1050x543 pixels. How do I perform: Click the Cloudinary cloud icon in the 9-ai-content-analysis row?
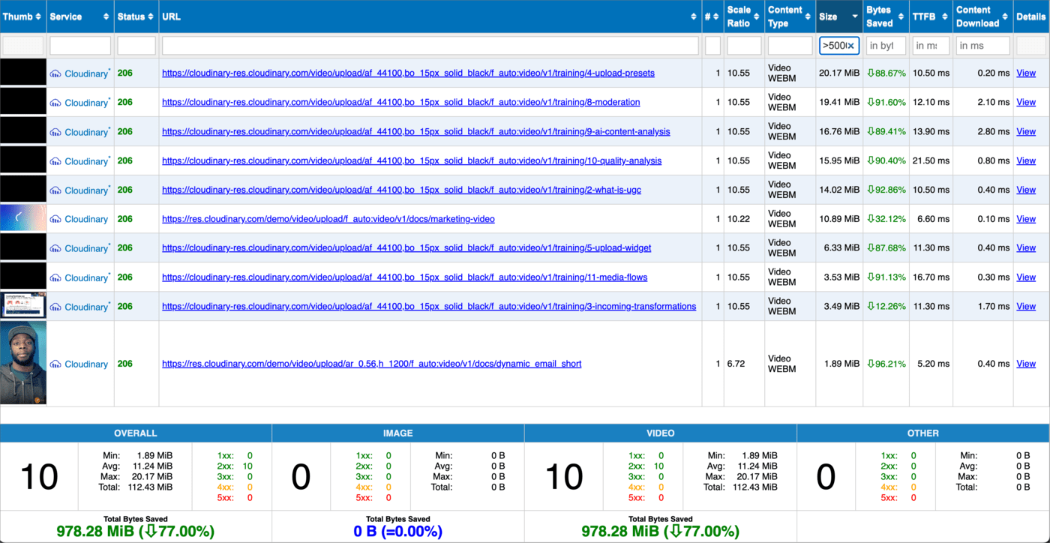click(x=55, y=132)
